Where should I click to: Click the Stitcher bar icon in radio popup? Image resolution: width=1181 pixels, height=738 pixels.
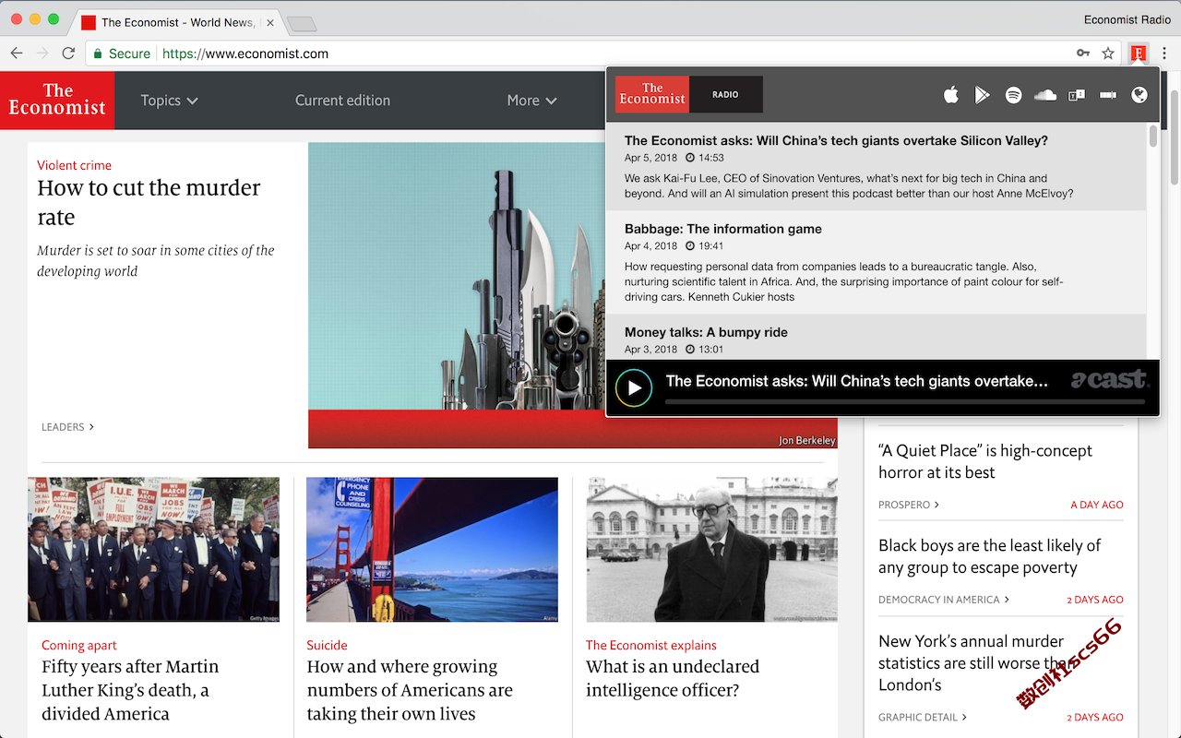point(1108,95)
